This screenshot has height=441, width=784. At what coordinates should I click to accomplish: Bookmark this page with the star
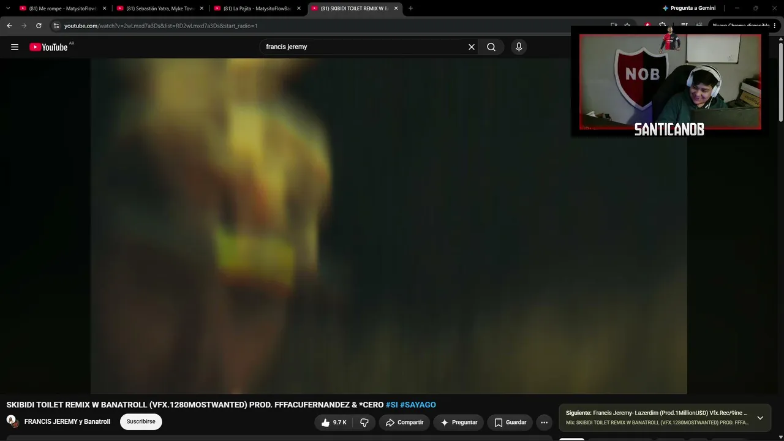[x=627, y=26]
